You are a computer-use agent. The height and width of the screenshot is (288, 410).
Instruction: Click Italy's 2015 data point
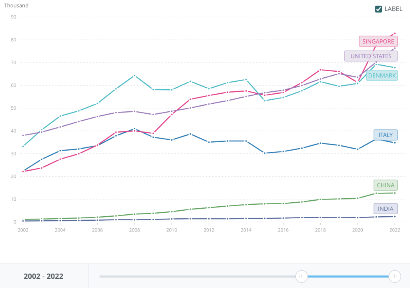coord(265,153)
